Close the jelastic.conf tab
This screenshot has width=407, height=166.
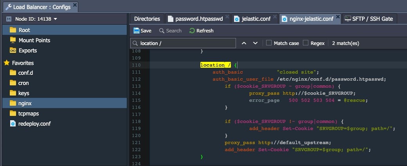(275, 16)
